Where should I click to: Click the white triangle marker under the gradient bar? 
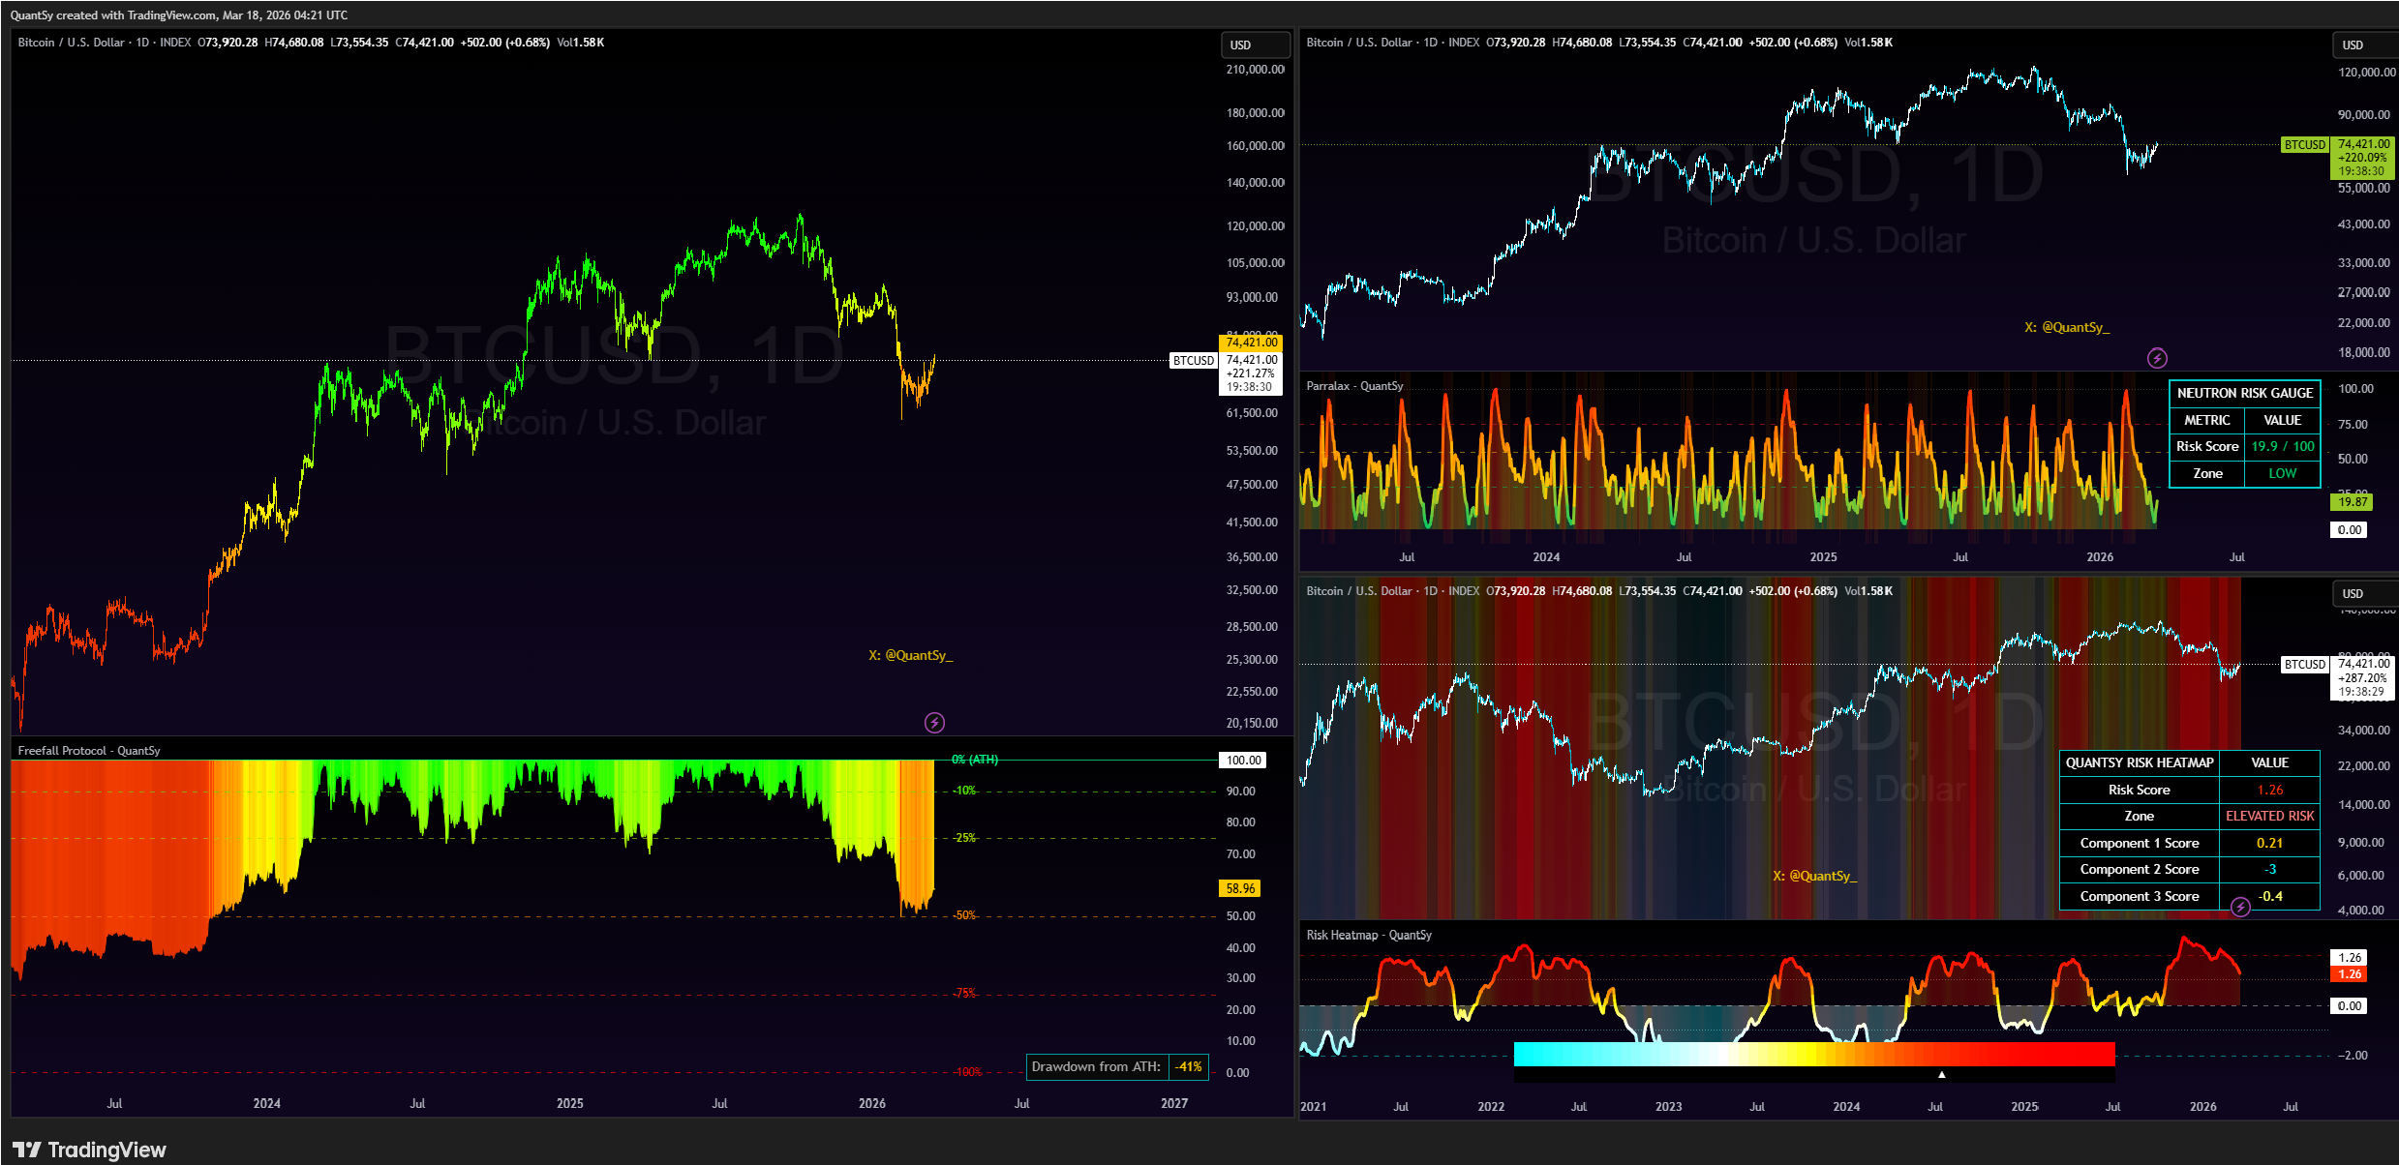1941,1074
